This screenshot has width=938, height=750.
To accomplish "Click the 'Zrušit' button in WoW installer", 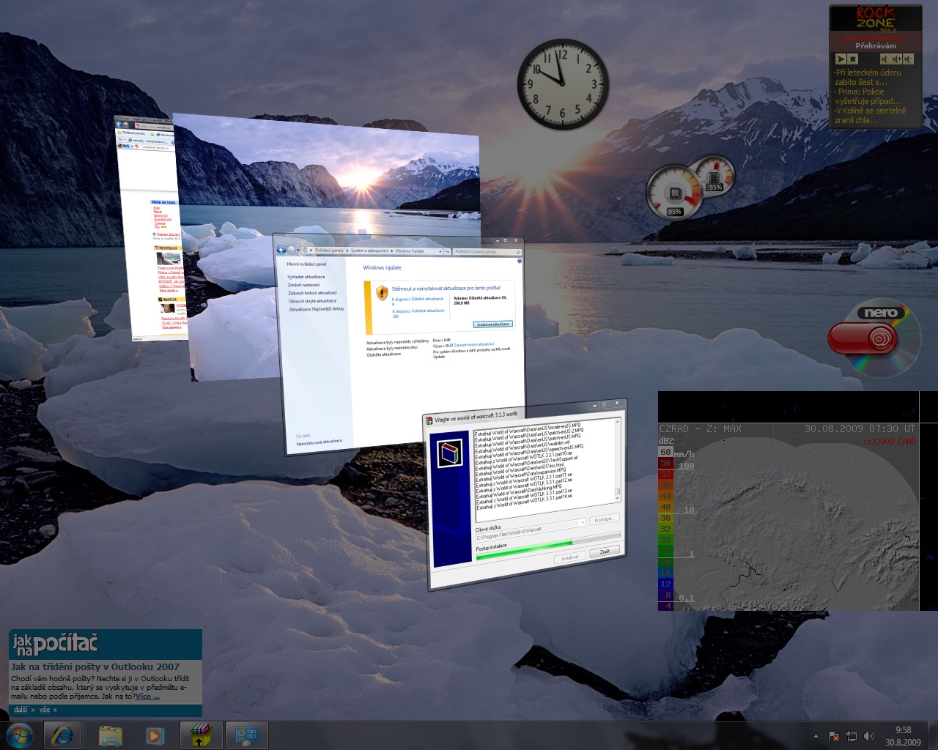I will click(605, 551).
